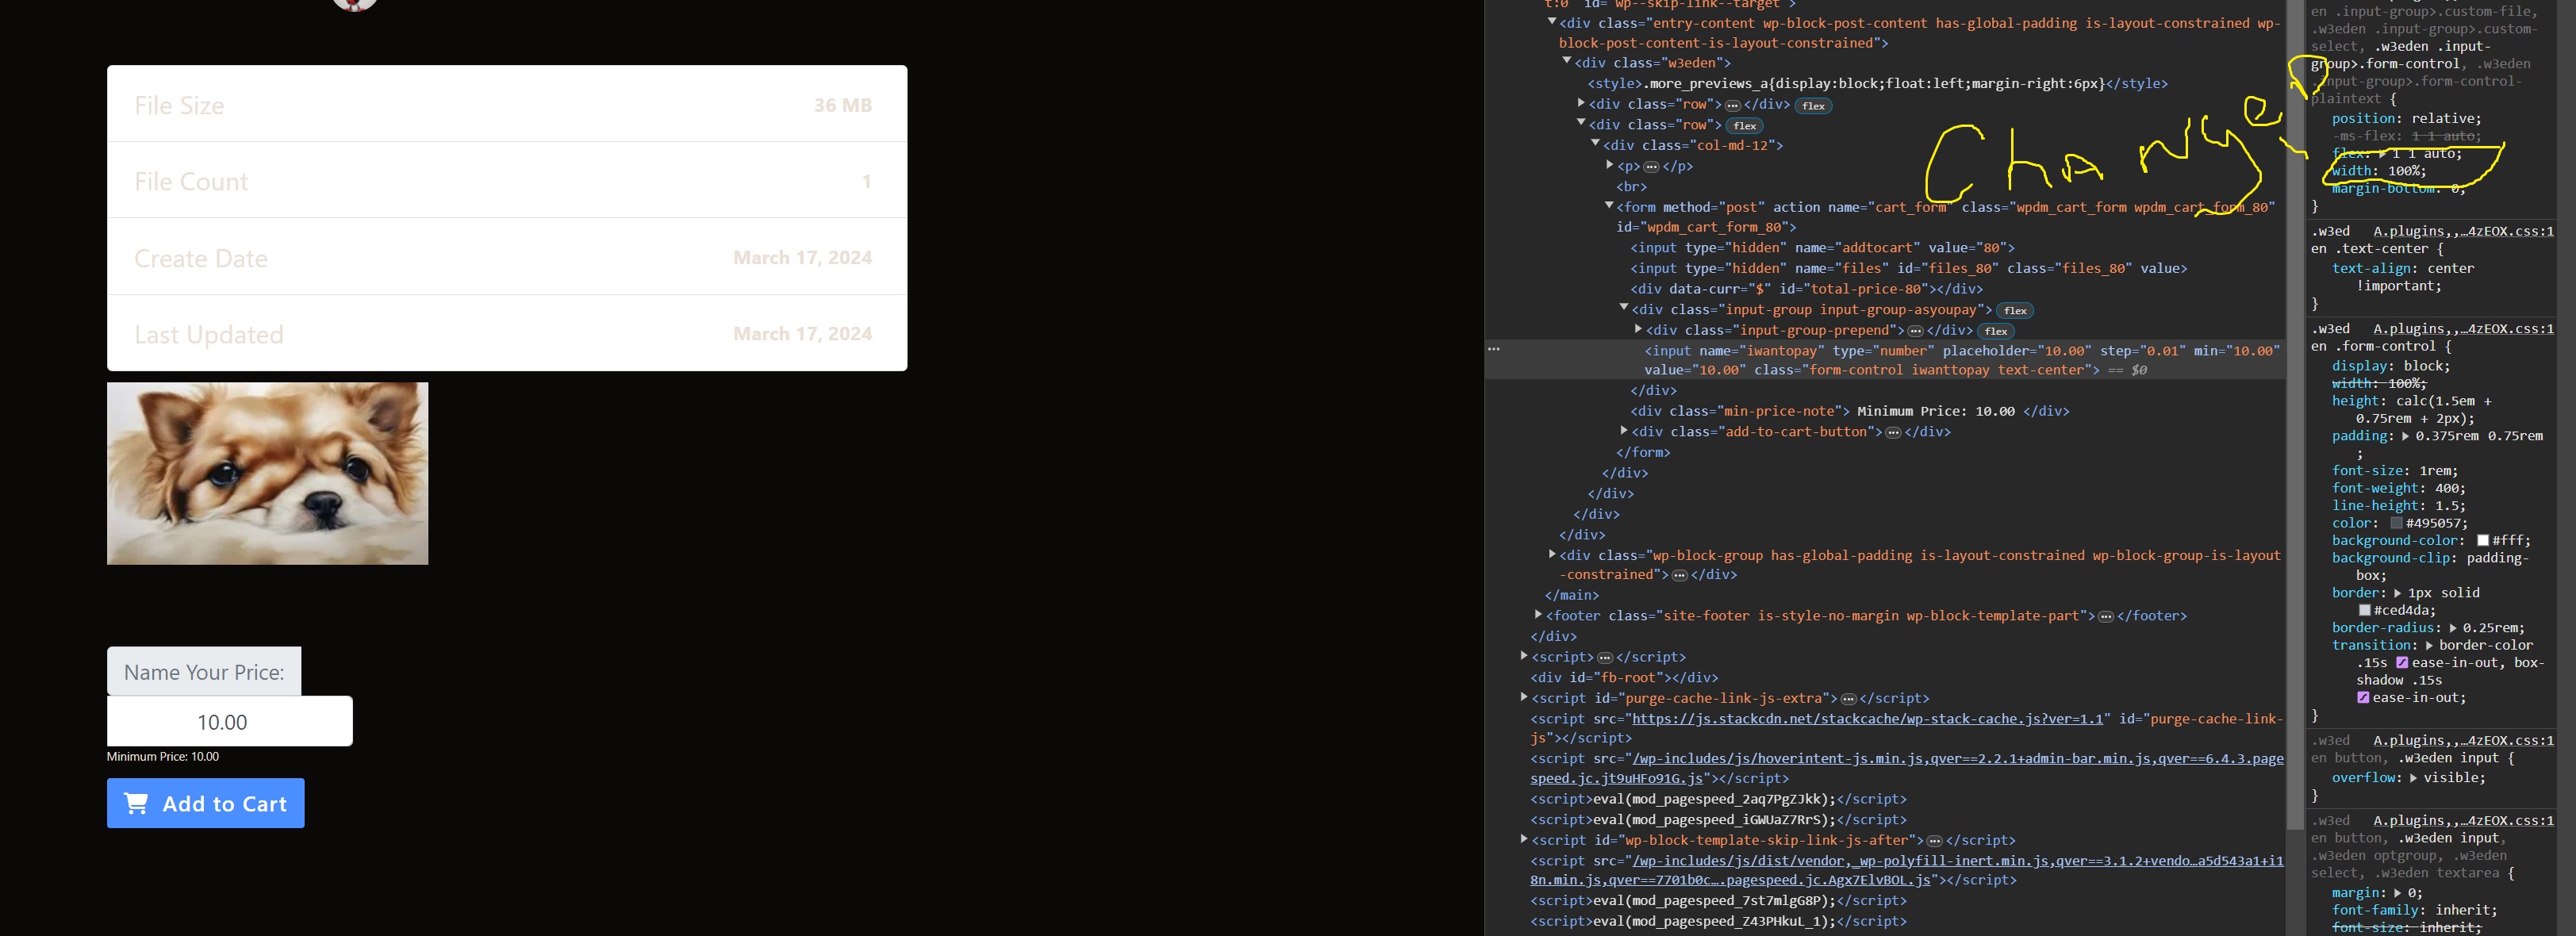The width and height of the screenshot is (2576, 936).
Task: Collapse the div class="w3eden" node
Action: point(1567,61)
